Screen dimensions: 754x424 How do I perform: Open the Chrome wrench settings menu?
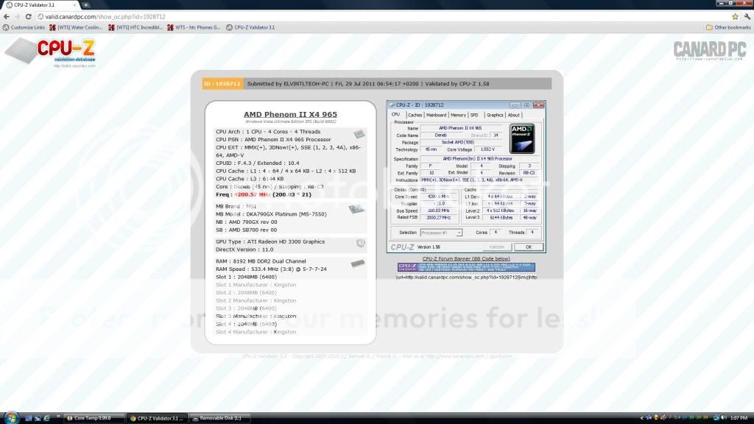pos(746,16)
